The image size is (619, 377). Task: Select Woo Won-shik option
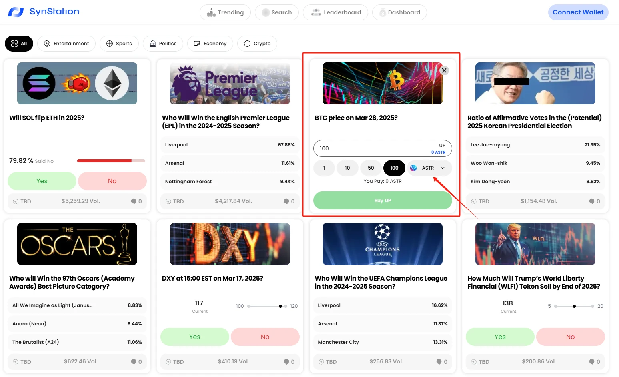pyautogui.click(x=535, y=163)
